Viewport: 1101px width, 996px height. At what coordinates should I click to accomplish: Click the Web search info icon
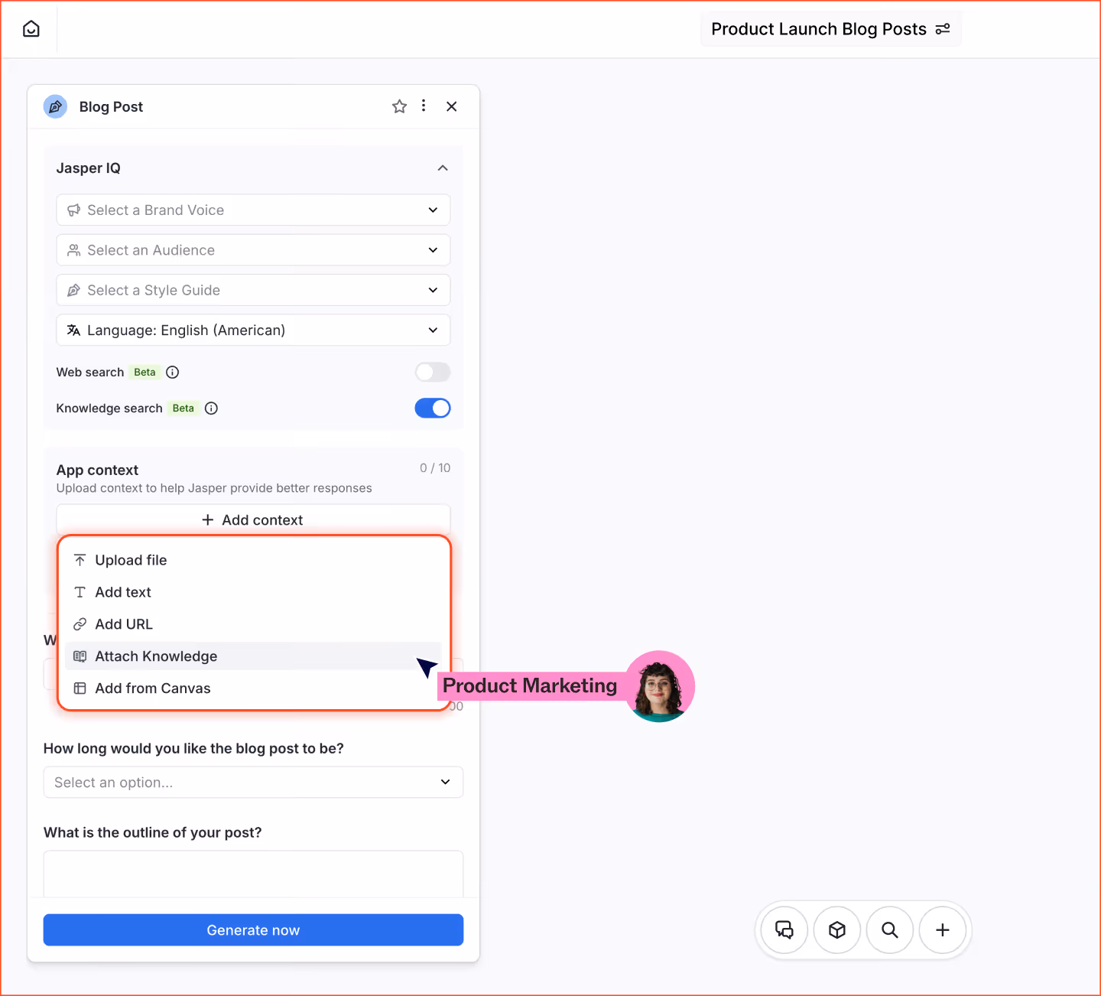172,372
